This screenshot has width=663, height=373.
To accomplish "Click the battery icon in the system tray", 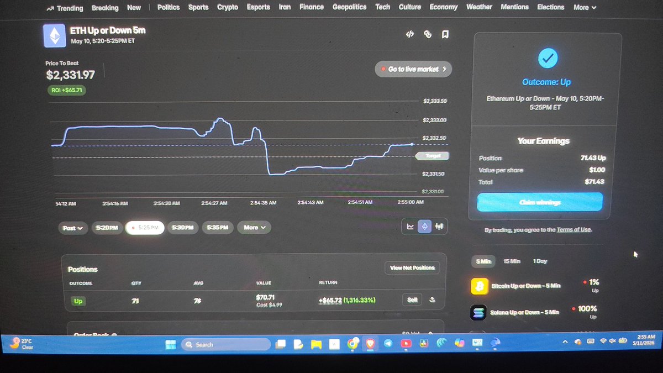I will [x=622, y=342].
